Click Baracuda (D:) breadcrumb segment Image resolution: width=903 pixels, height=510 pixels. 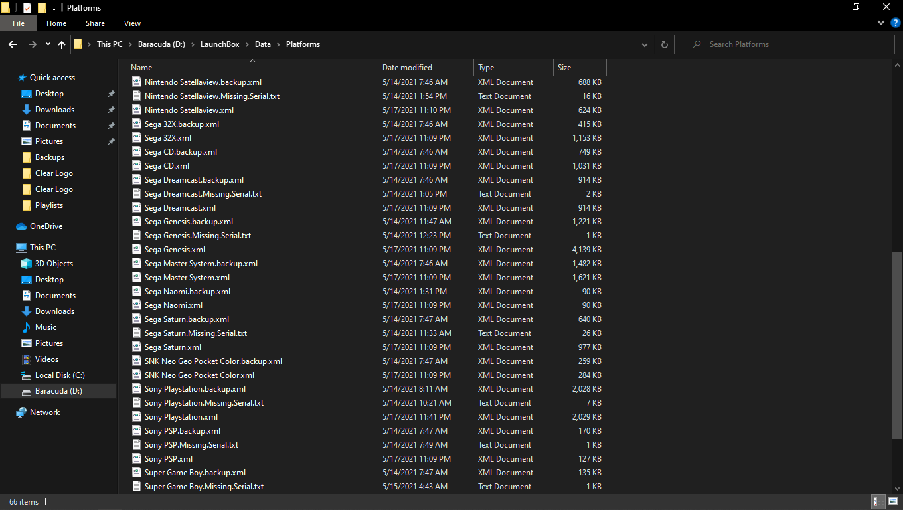pos(161,44)
